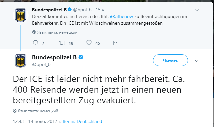Screen dimensions: 214x127
Task: Retweet the Rathenow tweet
Action: 62,43
